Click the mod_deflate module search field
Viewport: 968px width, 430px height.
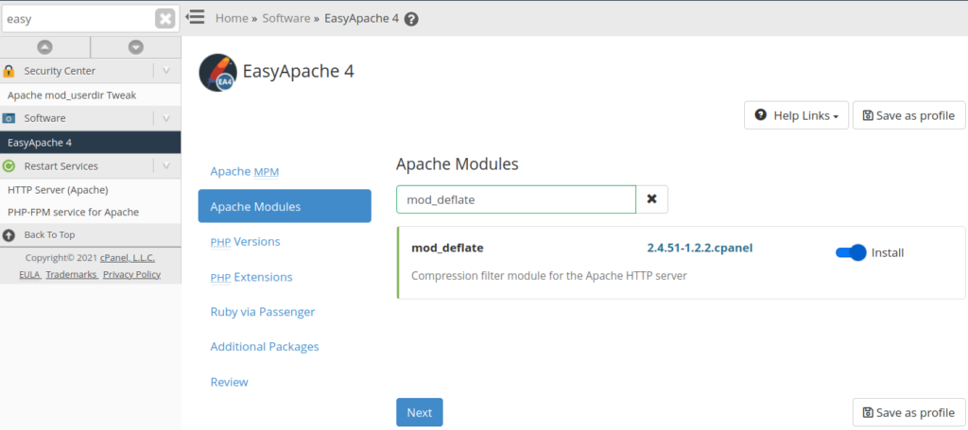515,199
